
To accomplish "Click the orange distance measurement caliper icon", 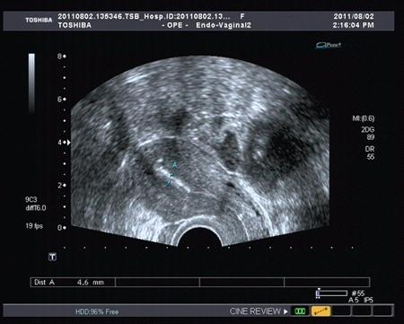I will pos(321,311).
